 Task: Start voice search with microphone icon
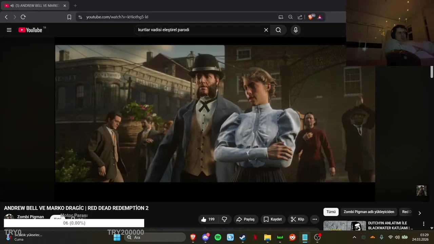[296, 30]
